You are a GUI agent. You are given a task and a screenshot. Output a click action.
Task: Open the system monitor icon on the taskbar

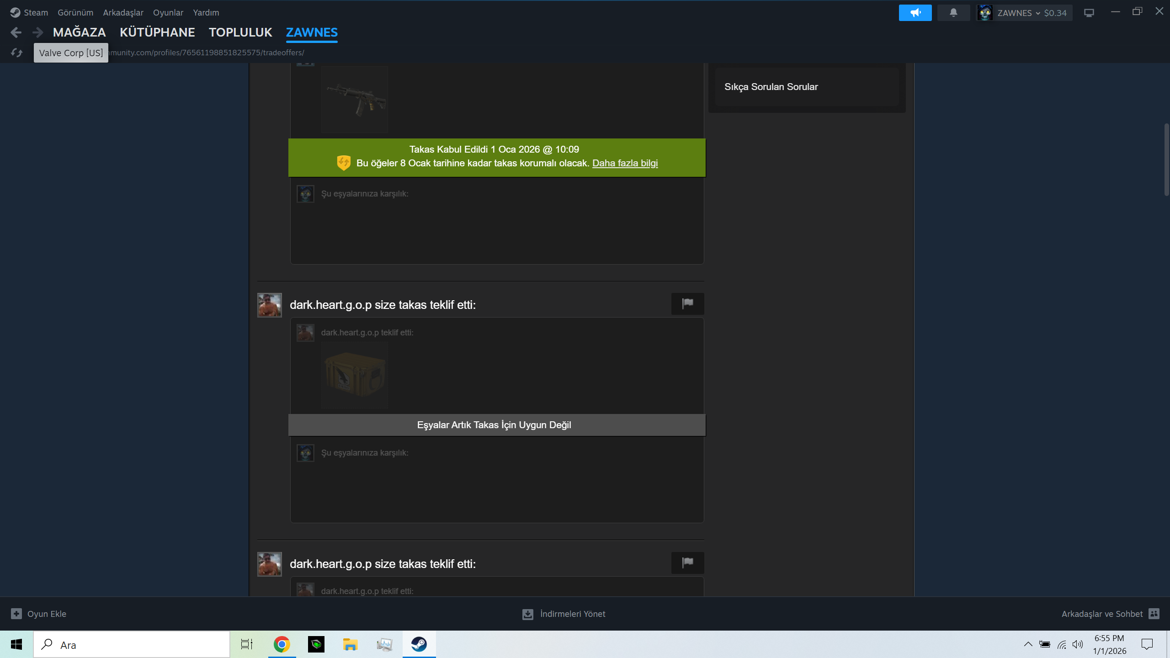coord(385,644)
